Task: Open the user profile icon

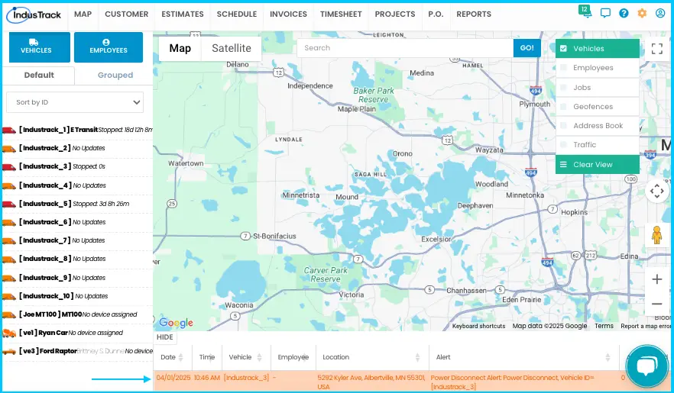Action: click(x=660, y=13)
